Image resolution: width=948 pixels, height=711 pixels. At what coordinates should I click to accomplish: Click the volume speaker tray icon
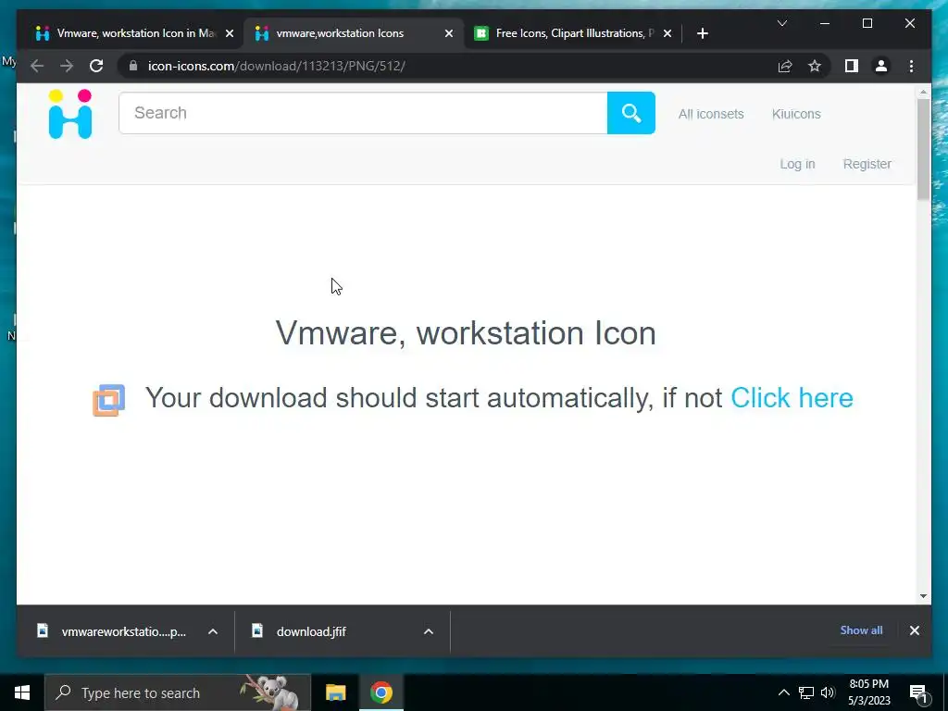pos(828,692)
